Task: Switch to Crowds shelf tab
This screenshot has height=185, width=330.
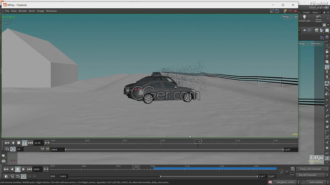Action: (x=306, y=13)
